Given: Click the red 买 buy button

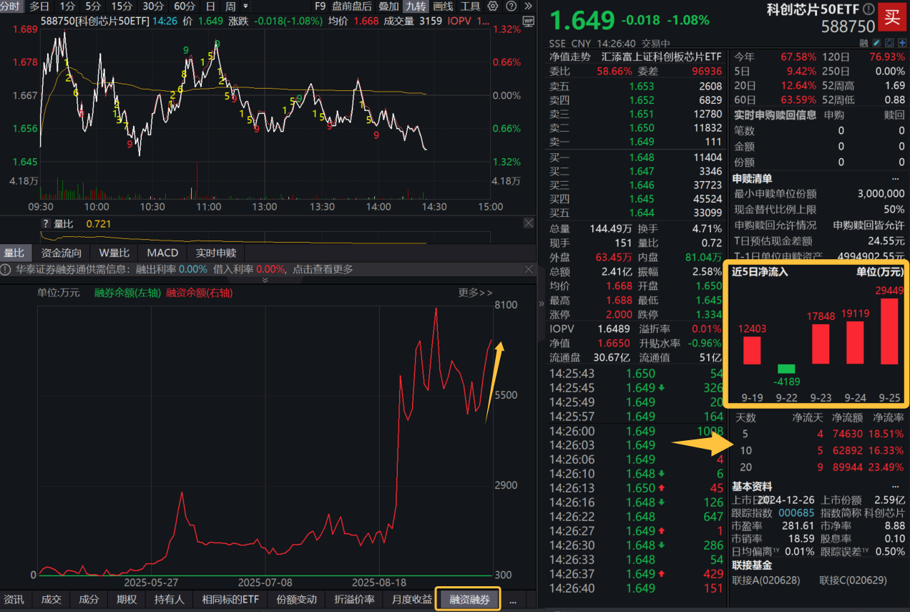Looking at the screenshot, I should 892,16.
